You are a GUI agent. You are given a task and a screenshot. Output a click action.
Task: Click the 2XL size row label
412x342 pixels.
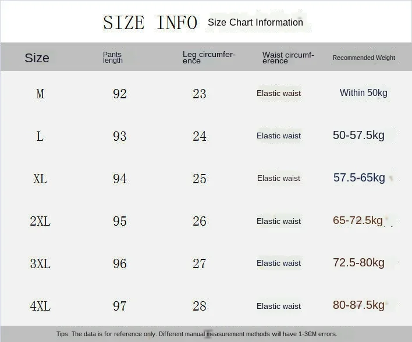(x=40, y=221)
